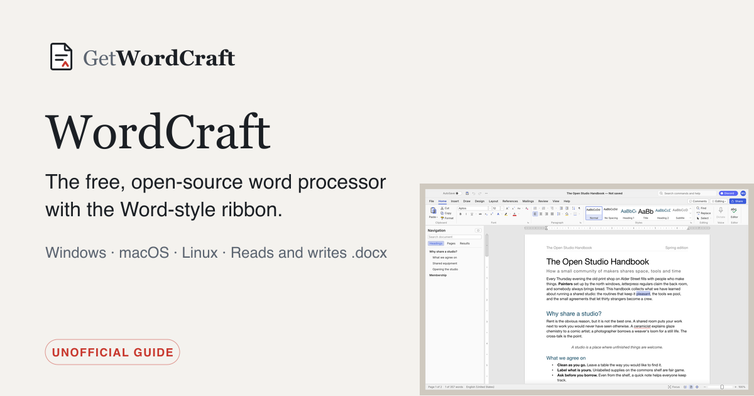Click the numbered list icon
Viewport: 754px width, 396px height.
click(544, 208)
